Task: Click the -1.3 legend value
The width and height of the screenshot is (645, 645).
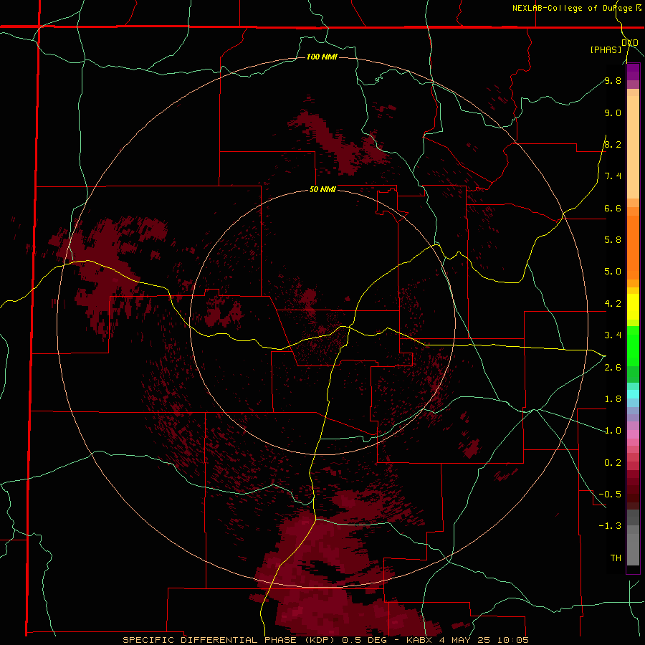Action: click(610, 526)
